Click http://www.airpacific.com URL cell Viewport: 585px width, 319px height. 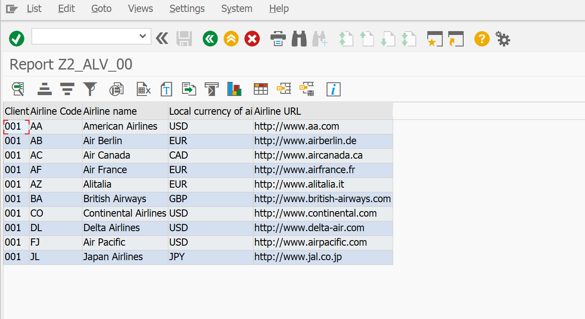tap(323, 243)
